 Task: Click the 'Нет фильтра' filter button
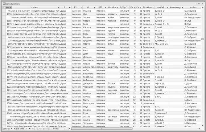point(43,129)
